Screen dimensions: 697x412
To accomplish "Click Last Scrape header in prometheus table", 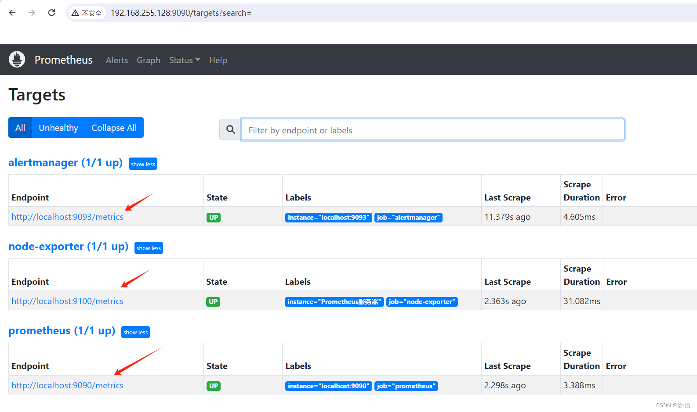I will [507, 366].
